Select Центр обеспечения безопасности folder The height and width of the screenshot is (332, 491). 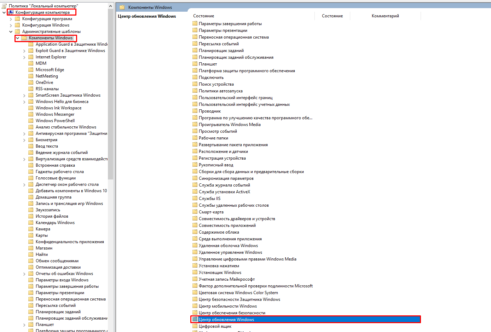coord(232,313)
